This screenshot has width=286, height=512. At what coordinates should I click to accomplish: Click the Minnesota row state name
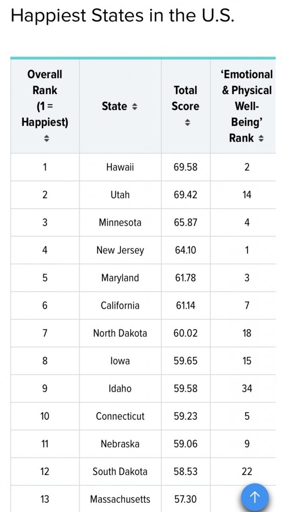coord(120,222)
